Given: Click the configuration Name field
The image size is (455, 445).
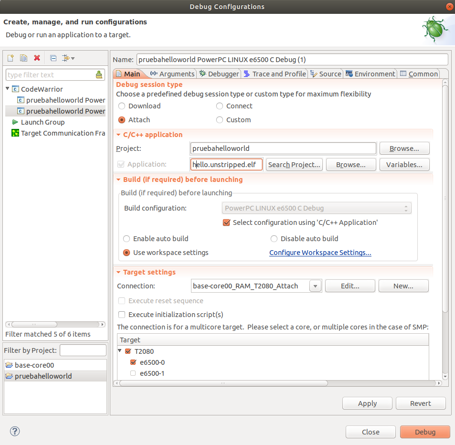Looking at the screenshot, I should point(292,60).
